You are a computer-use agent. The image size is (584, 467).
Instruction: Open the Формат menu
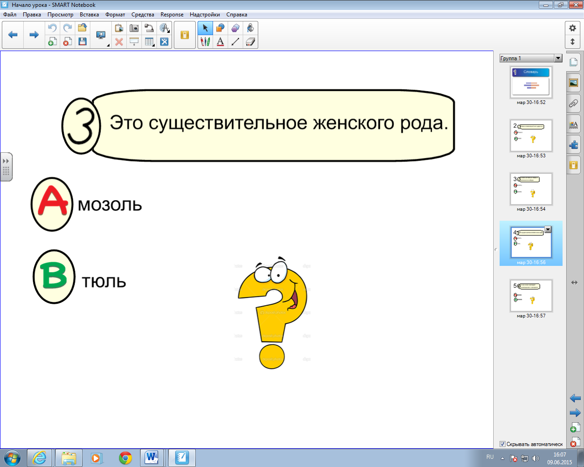pyautogui.click(x=115, y=15)
